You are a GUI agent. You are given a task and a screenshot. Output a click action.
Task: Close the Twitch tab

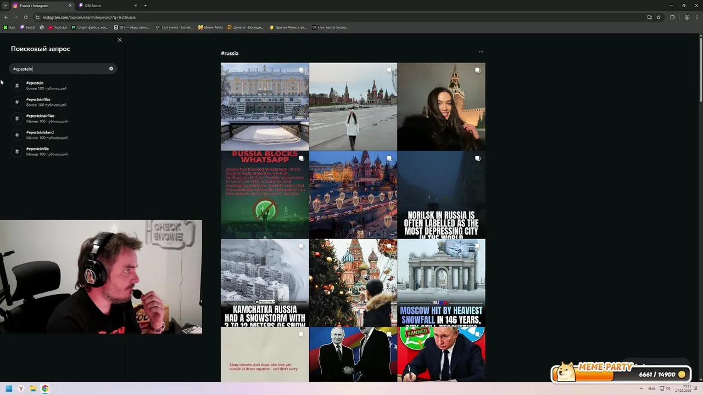pos(135,5)
